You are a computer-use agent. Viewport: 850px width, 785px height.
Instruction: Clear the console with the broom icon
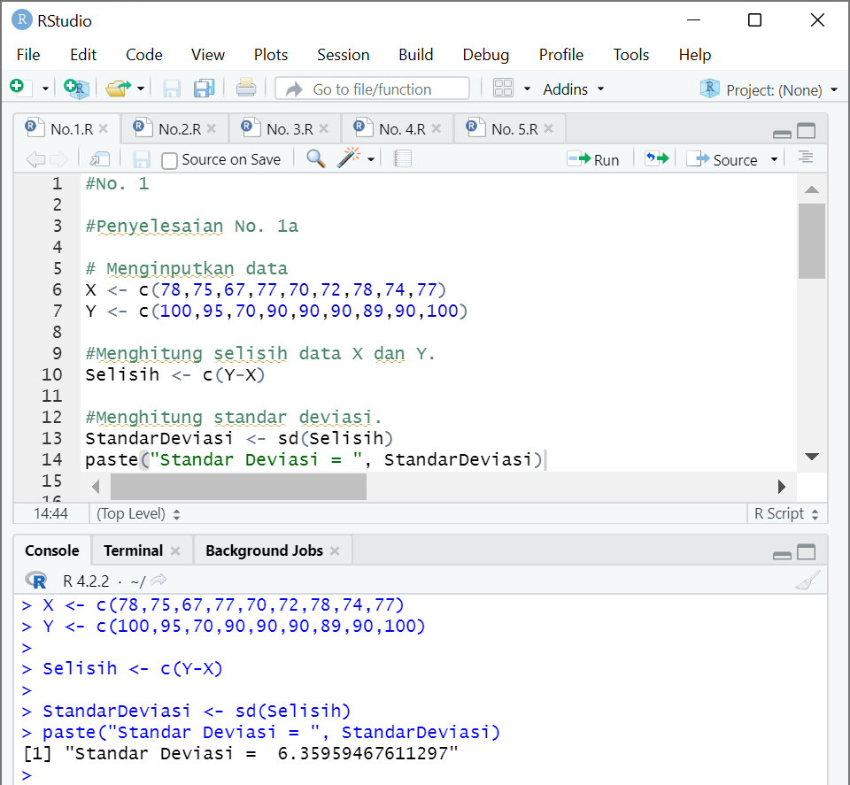click(807, 581)
